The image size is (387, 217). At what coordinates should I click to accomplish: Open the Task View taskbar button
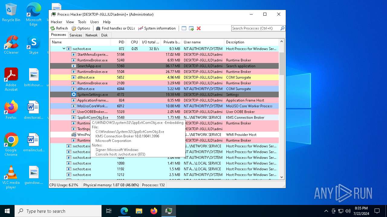point(109,211)
